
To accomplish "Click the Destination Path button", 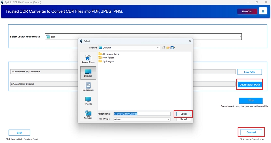I will click(250, 85).
